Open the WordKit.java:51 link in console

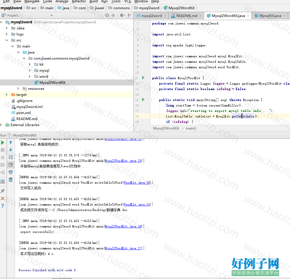click(x=137, y=204)
